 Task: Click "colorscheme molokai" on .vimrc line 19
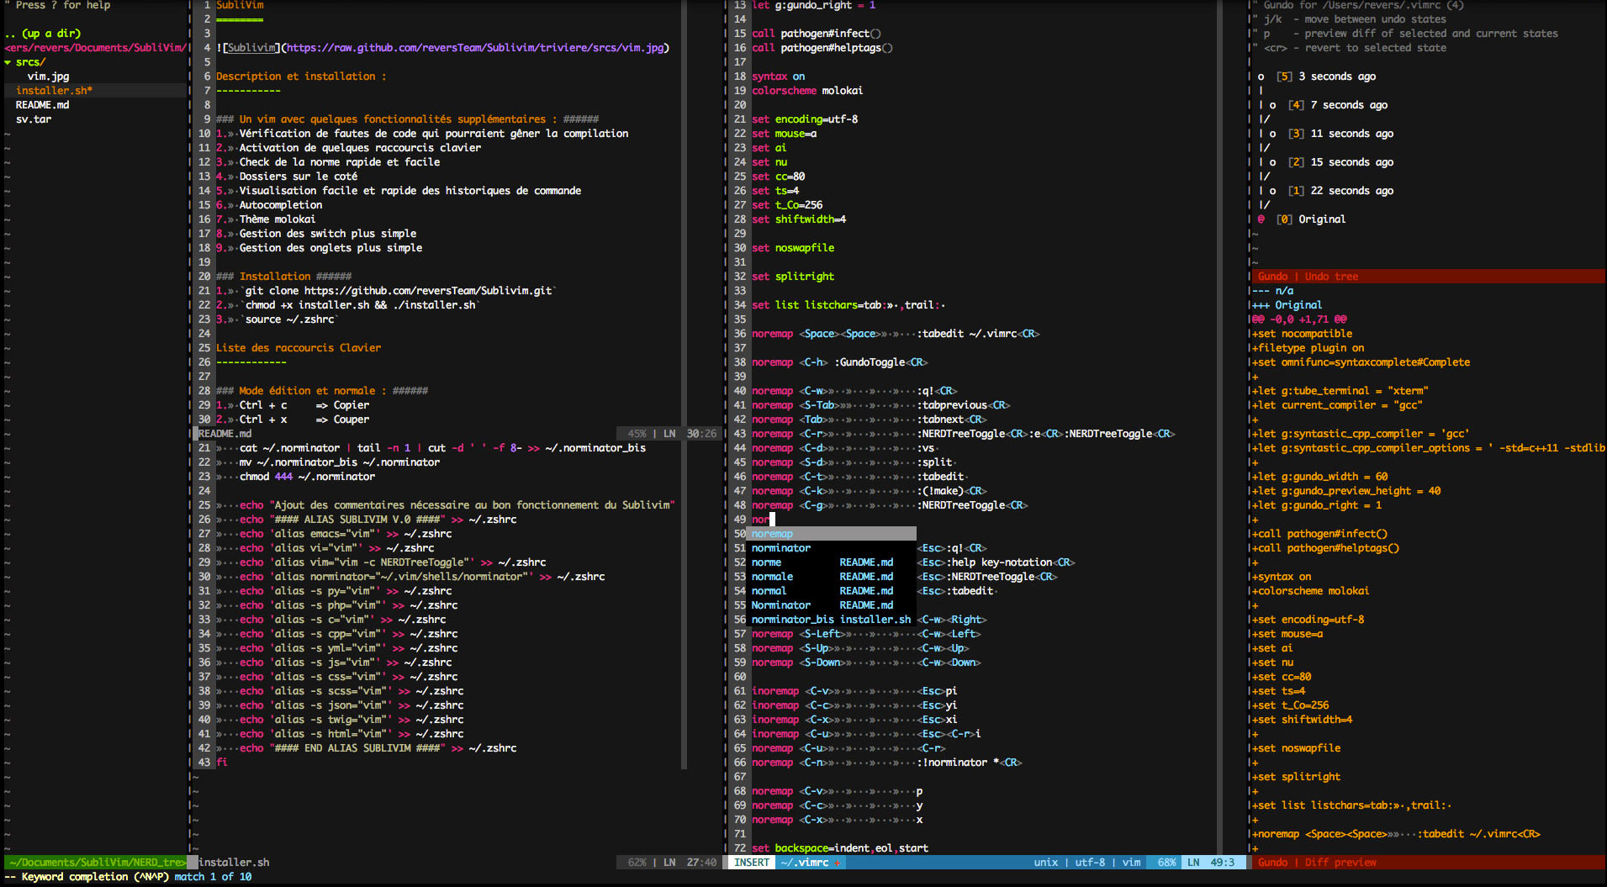[807, 91]
